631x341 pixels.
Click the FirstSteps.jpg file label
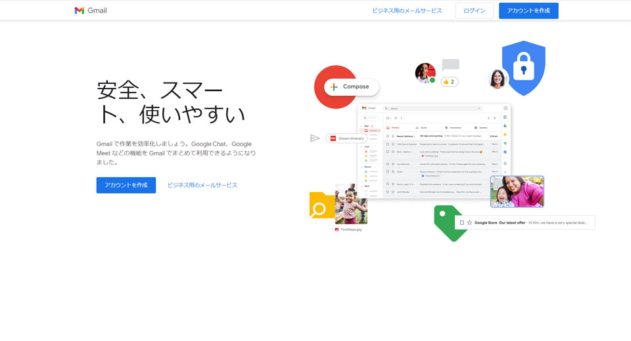(348, 230)
